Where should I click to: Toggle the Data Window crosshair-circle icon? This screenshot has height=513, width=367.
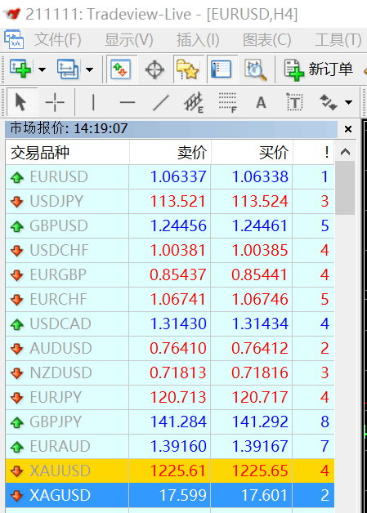click(x=154, y=69)
